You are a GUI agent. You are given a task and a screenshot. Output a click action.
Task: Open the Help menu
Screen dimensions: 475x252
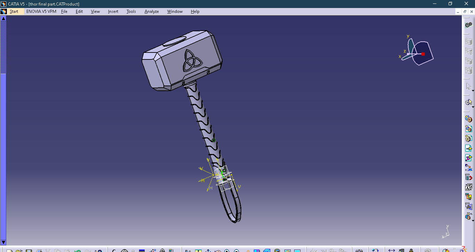coord(195,11)
